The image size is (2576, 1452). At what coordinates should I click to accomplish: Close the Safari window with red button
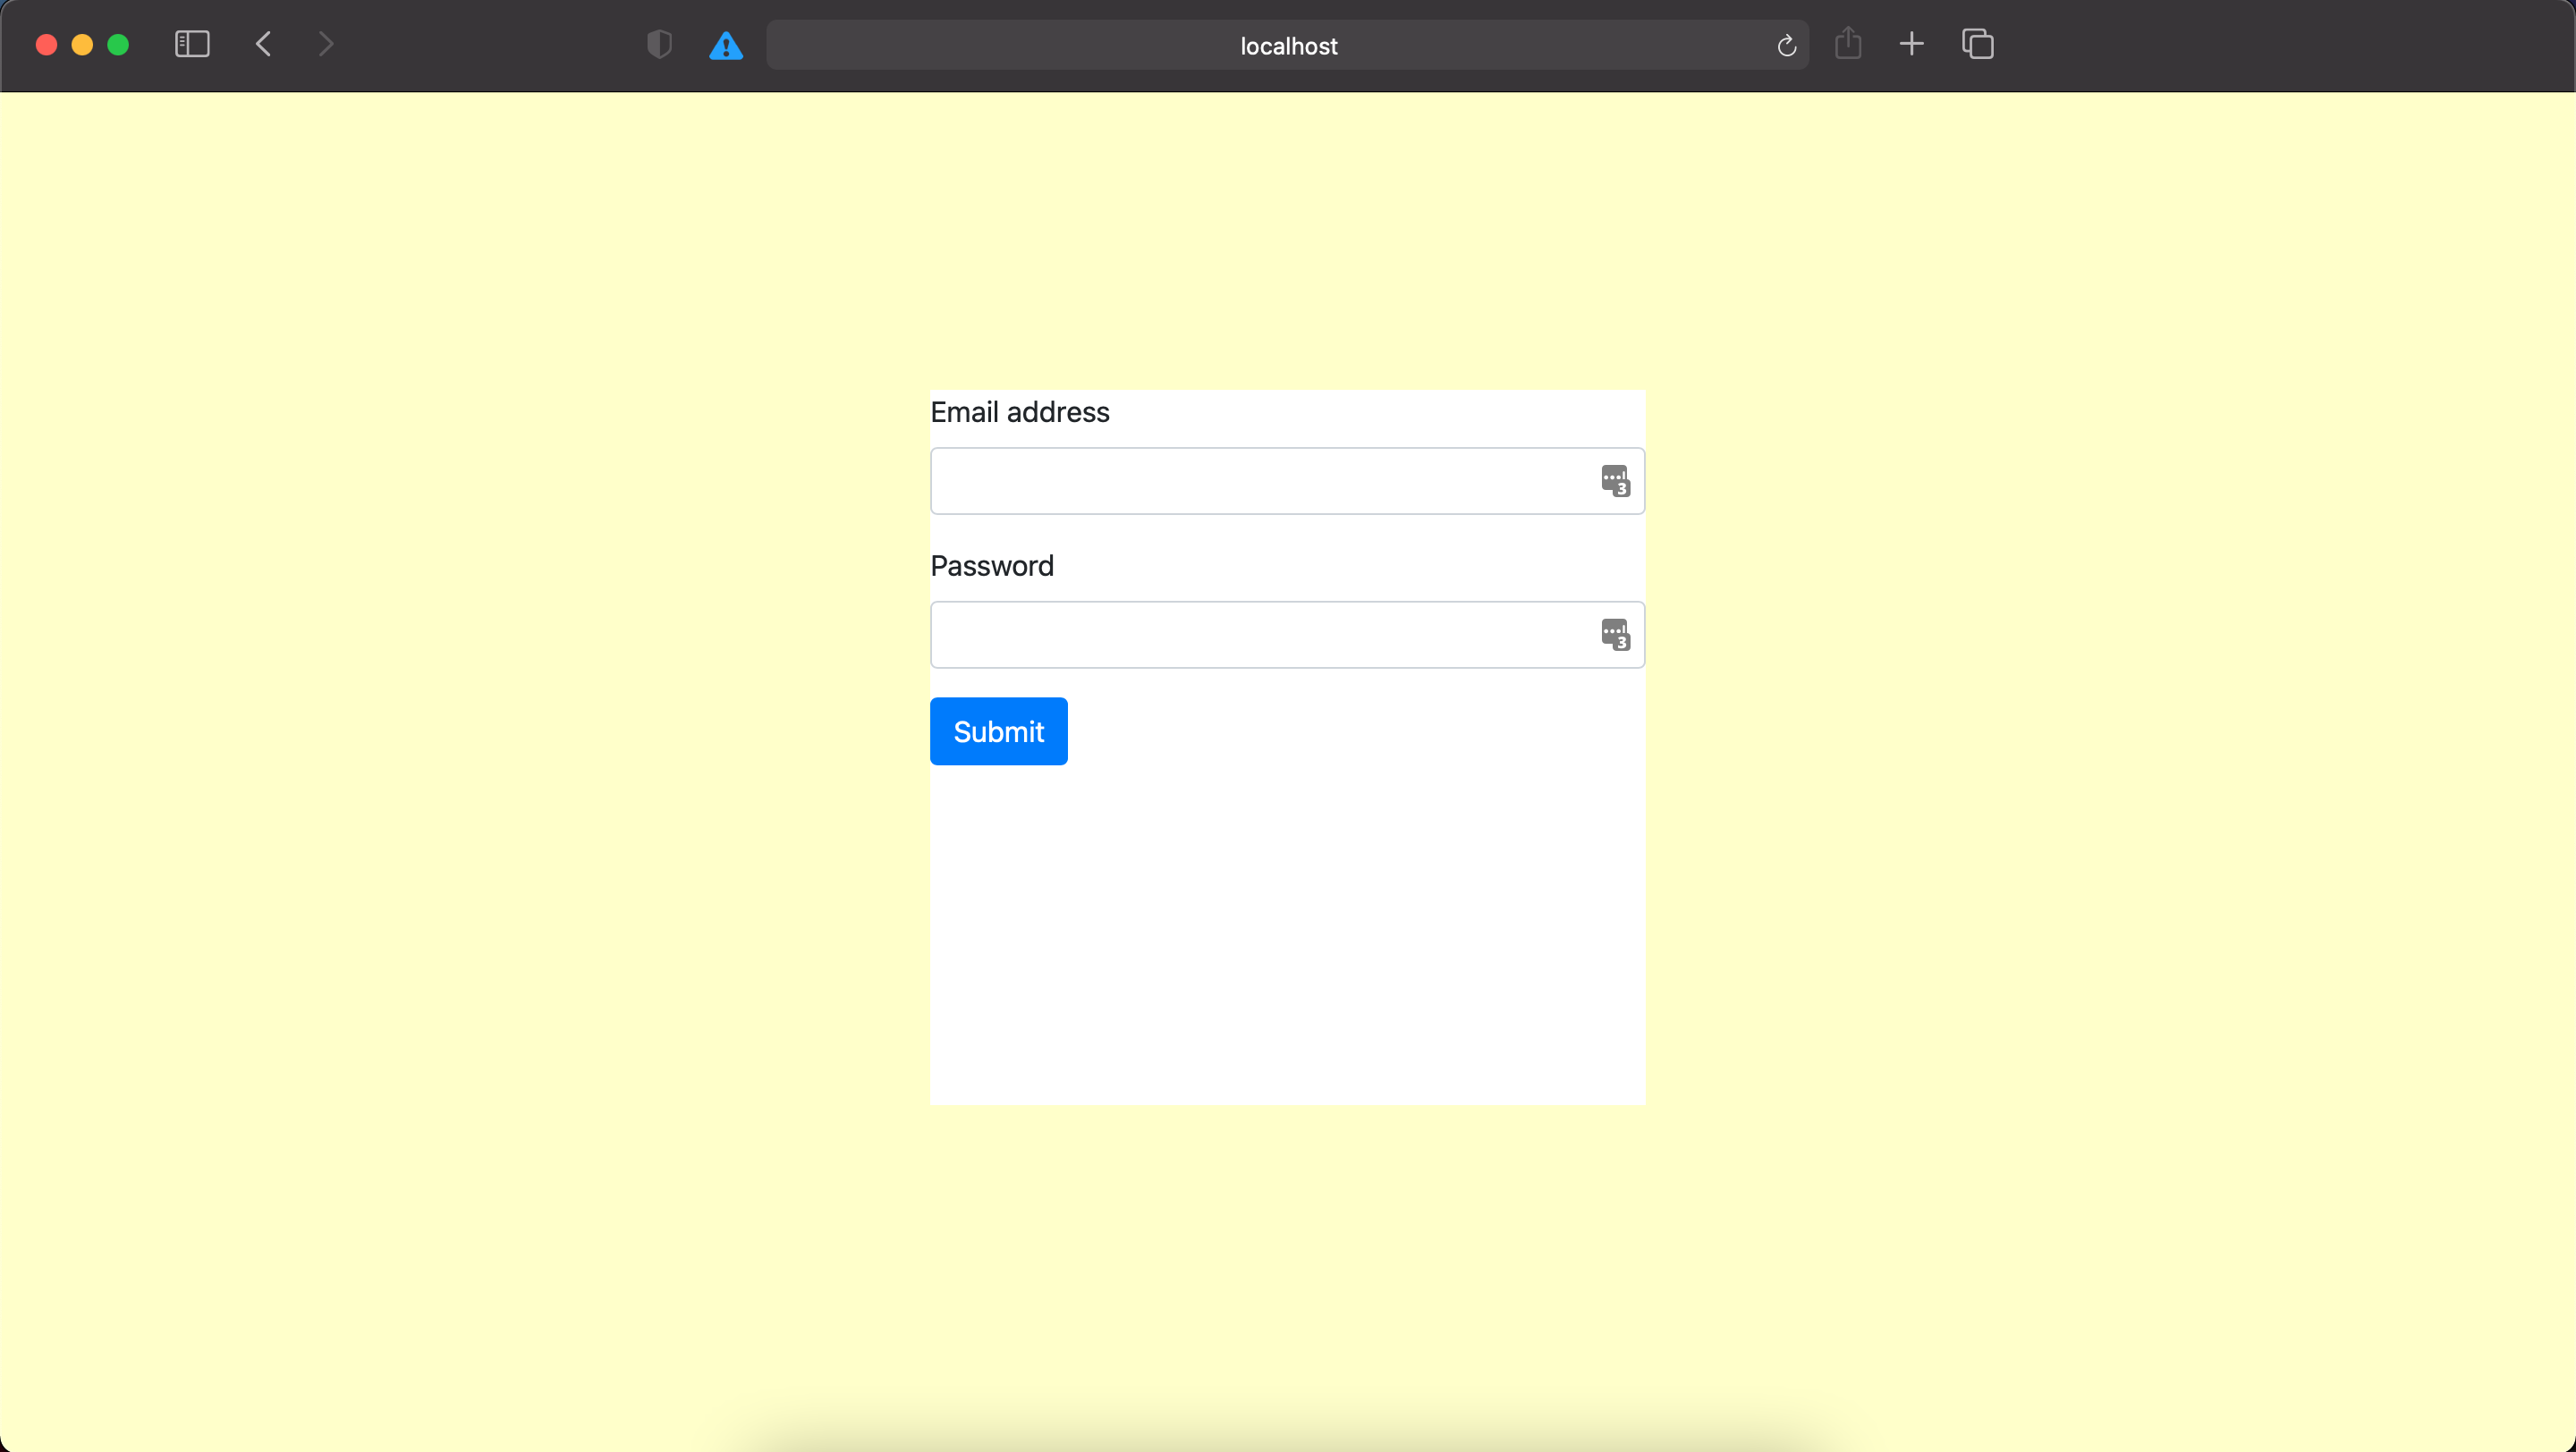(x=46, y=45)
